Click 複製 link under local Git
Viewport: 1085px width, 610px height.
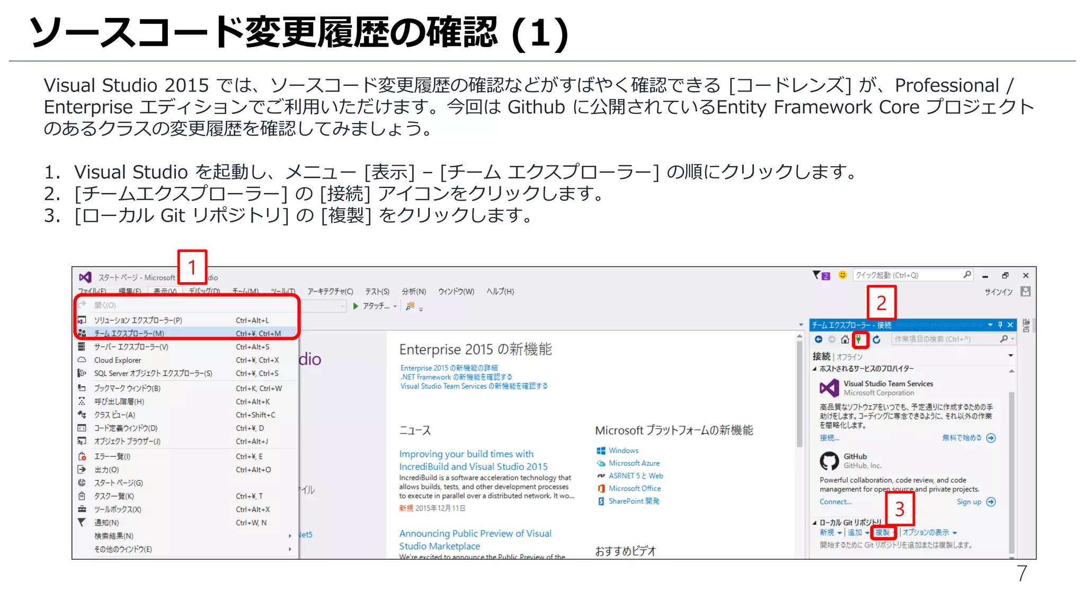point(883,533)
